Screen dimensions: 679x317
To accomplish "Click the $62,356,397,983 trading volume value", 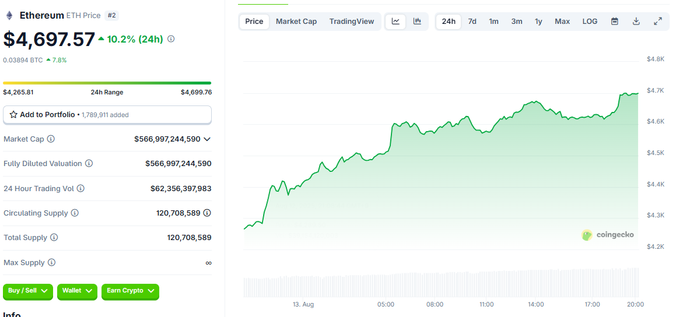I will coord(181,189).
